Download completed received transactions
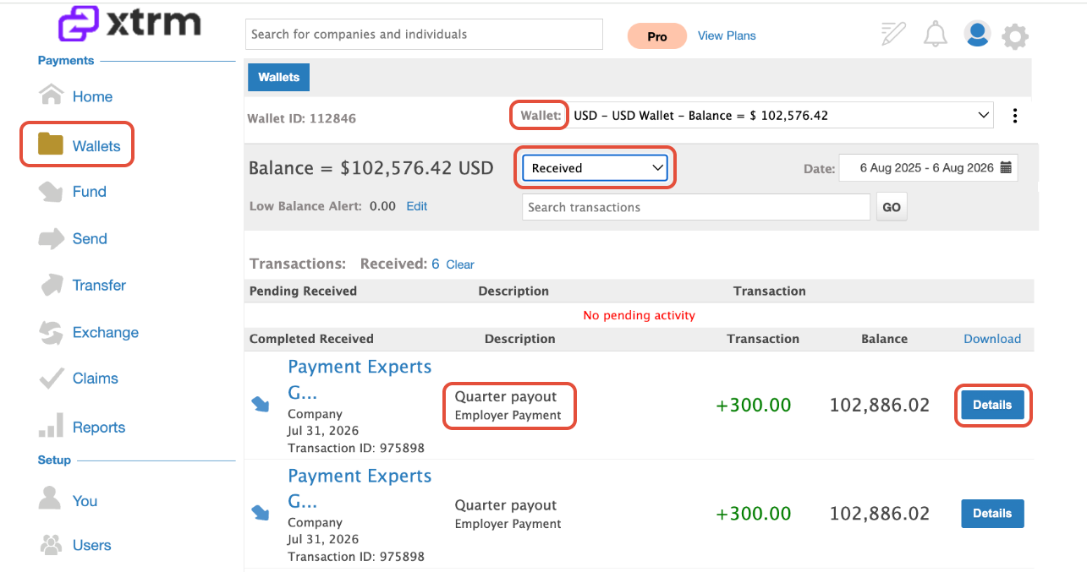The image size is (1087, 572). coord(992,339)
